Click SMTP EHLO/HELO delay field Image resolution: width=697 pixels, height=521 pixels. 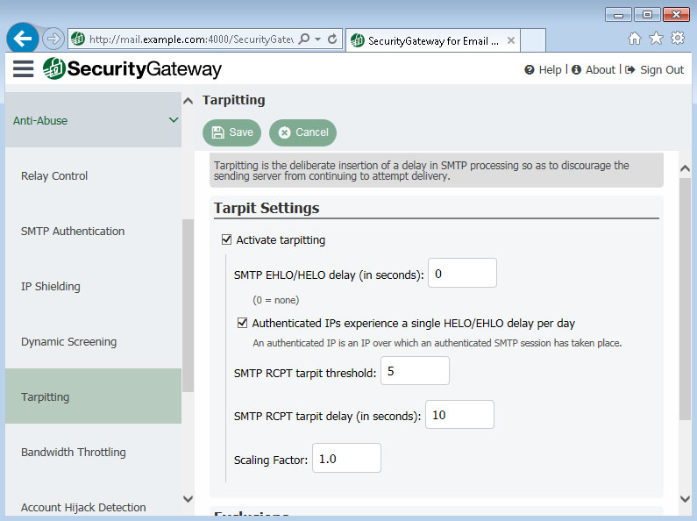pyautogui.click(x=462, y=273)
